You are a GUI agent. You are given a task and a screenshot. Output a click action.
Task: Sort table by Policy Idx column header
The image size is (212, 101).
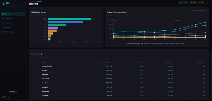(x=201, y=62)
